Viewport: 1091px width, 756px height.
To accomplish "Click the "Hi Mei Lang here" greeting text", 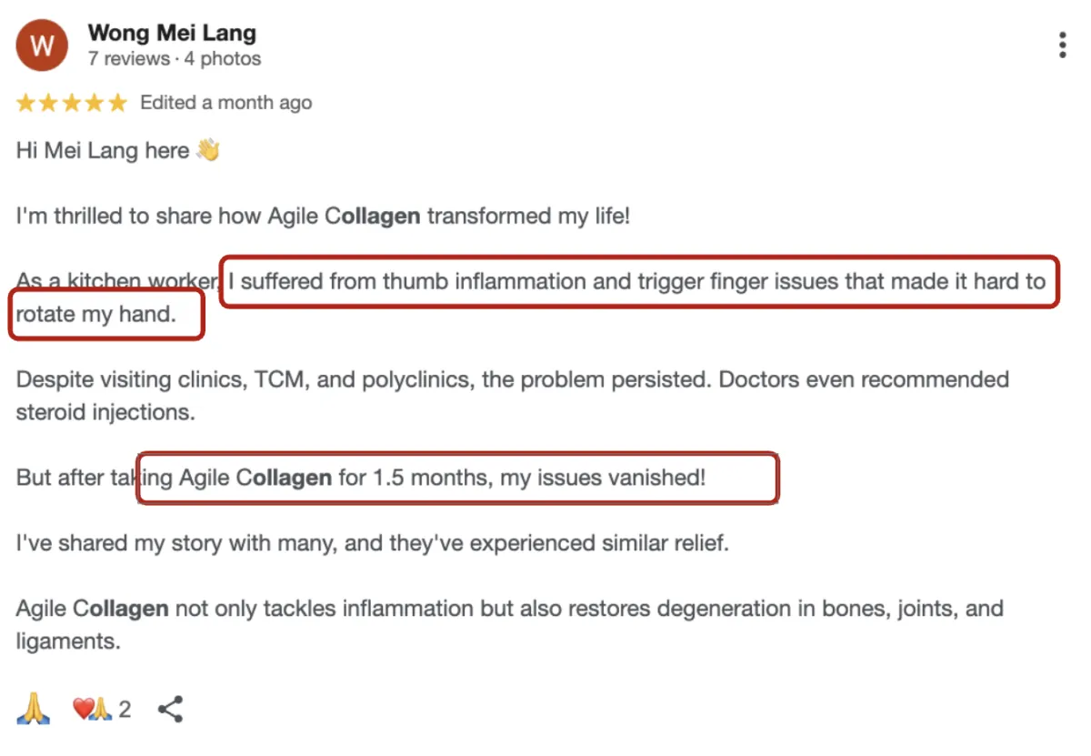I will coord(103,151).
